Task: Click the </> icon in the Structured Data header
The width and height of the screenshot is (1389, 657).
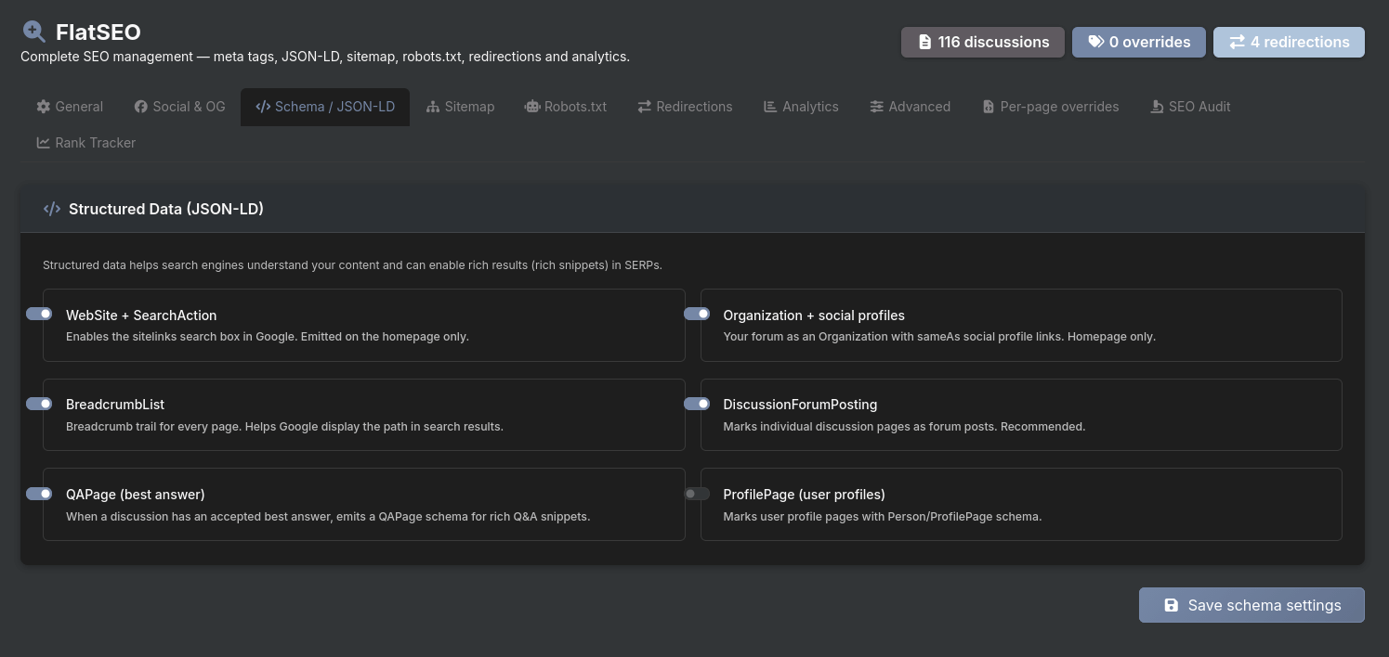Action: tap(52, 209)
